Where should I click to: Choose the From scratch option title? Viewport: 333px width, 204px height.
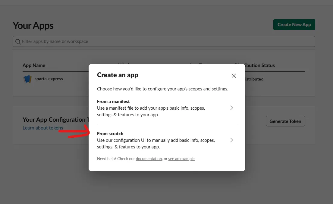(x=110, y=133)
